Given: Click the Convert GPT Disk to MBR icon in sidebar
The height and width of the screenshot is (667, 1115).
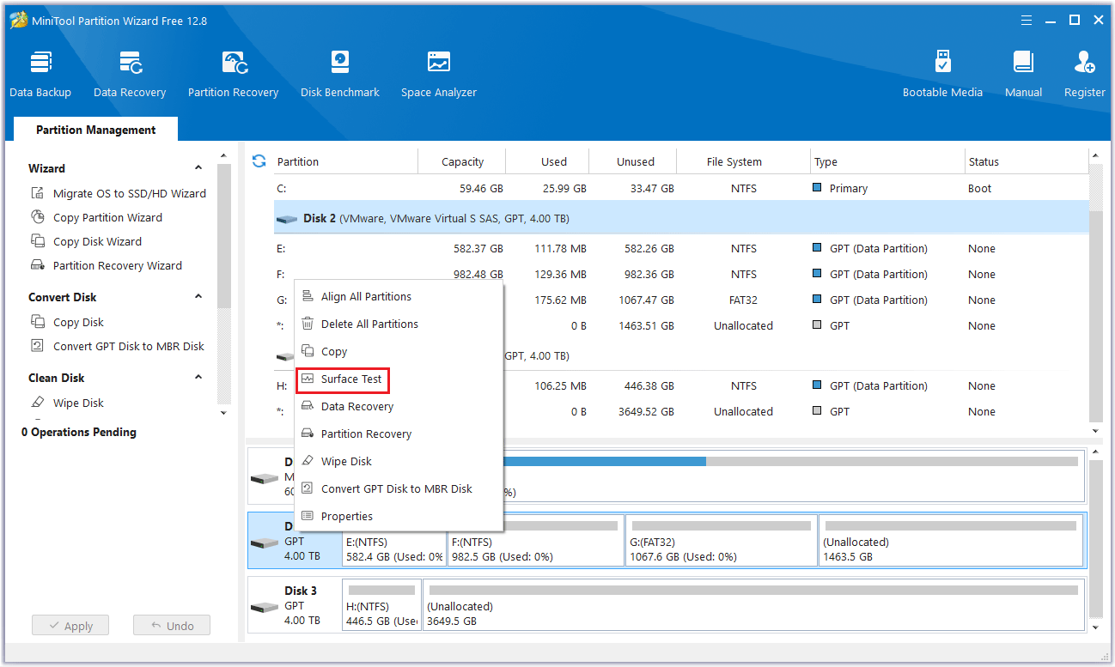Looking at the screenshot, I should tap(38, 346).
